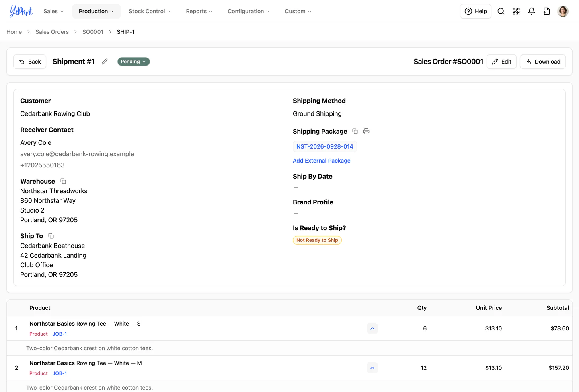579x392 pixels.
Task: Click the new document icon in header
Action: tap(547, 11)
